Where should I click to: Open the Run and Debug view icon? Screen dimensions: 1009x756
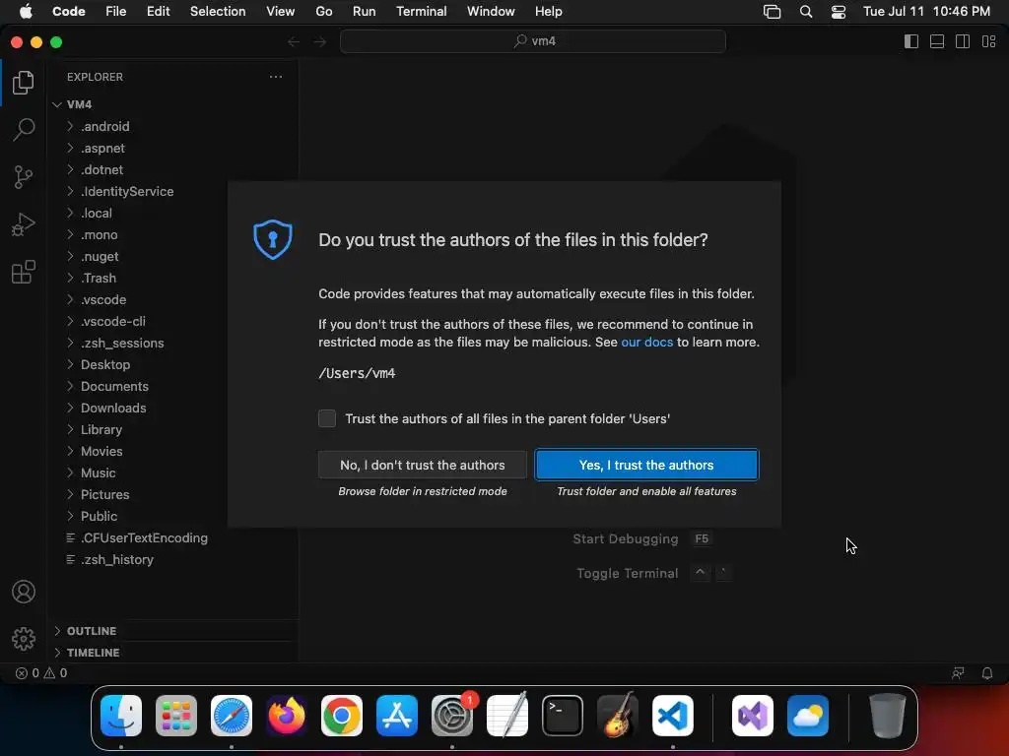[24, 224]
